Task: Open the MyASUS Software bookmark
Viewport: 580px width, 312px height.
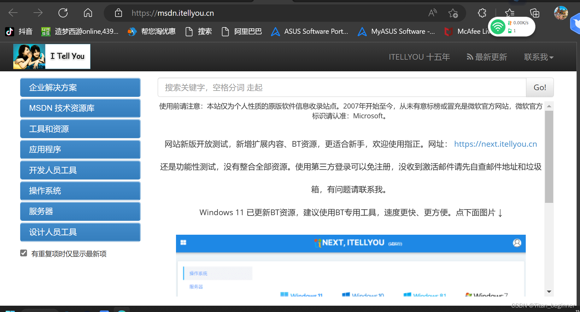Action: tap(396, 31)
